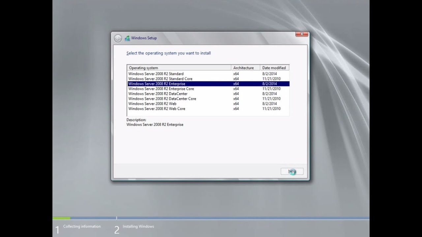The width and height of the screenshot is (422, 237).
Task: Sort by Operating system column header
Action: coord(179,68)
